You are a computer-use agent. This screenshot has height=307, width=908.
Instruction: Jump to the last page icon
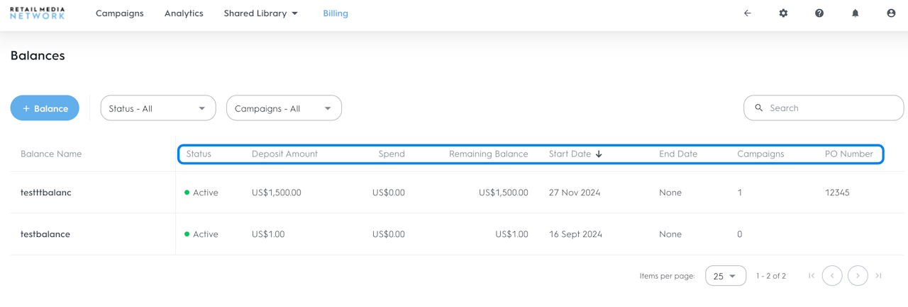click(879, 276)
